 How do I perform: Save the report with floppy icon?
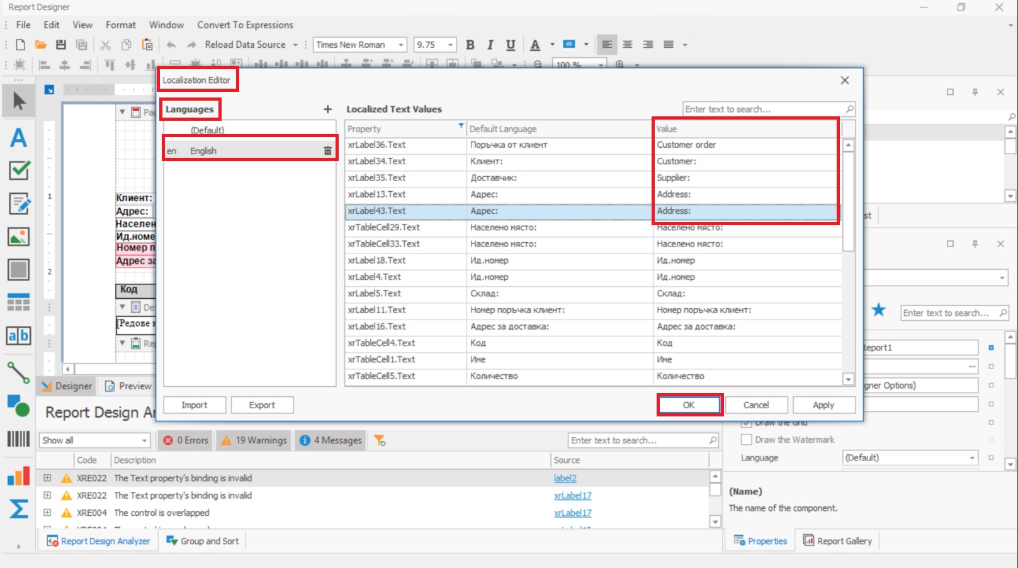[61, 45]
